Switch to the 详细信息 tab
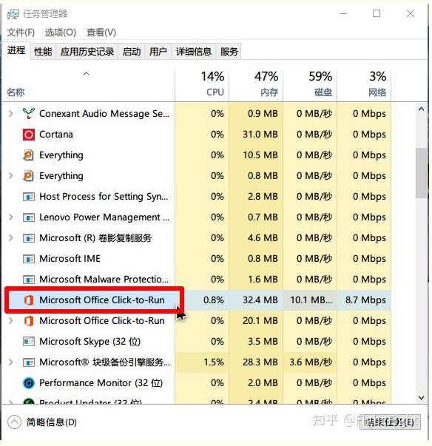The height and width of the screenshot is (446, 432). (x=194, y=52)
